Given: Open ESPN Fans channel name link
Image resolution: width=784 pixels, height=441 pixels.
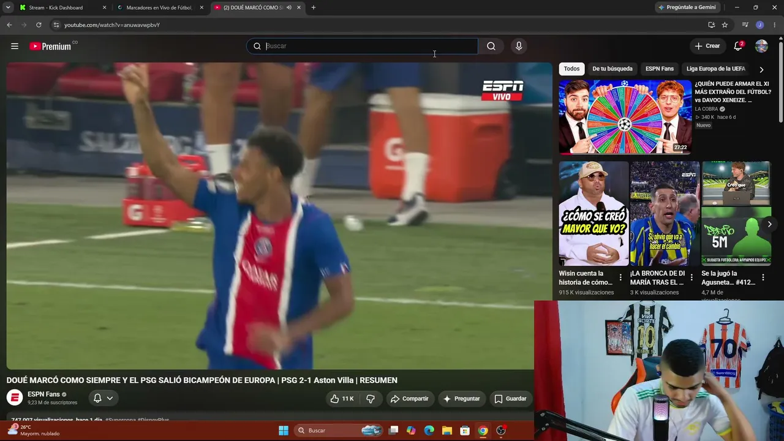Looking at the screenshot, I should [x=43, y=394].
